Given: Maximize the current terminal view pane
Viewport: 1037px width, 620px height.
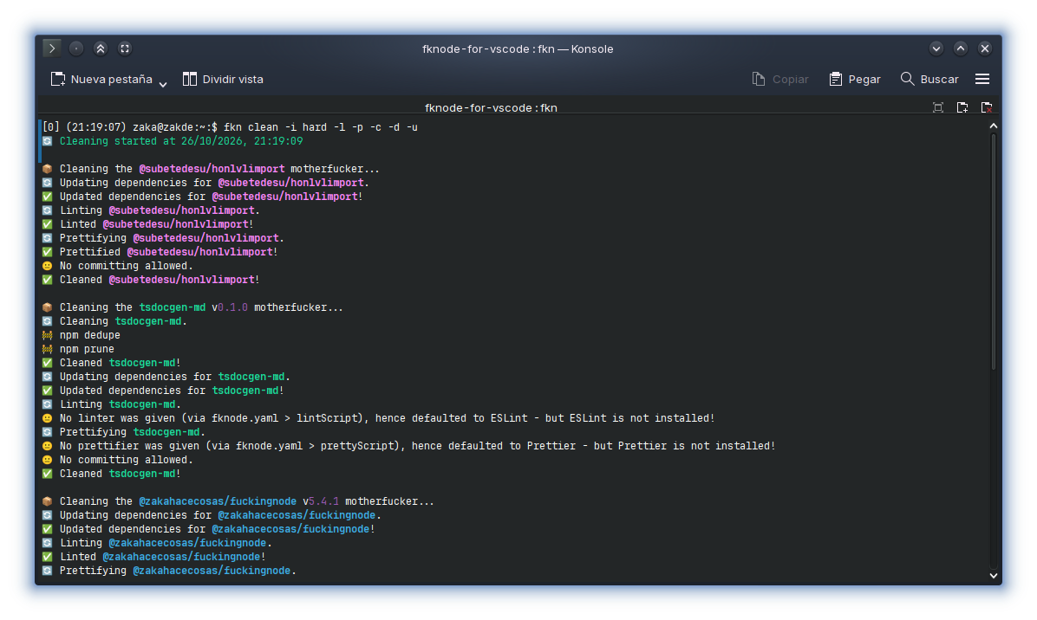Looking at the screenshot, I should pos(938,107).
